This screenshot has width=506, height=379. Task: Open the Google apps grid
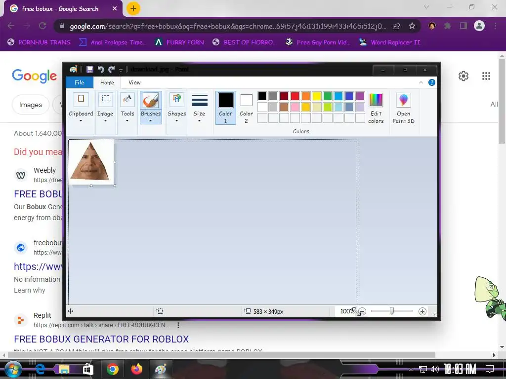coord(486,76)
